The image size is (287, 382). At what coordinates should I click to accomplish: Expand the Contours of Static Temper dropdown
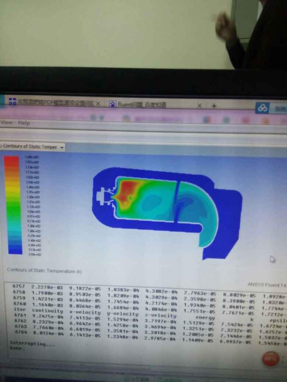click(x=62, y=147)
